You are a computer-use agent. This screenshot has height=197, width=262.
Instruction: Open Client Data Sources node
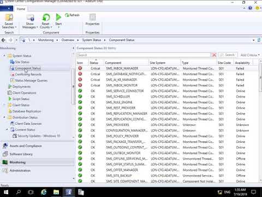pyautogui.click(x=28, y=124)
